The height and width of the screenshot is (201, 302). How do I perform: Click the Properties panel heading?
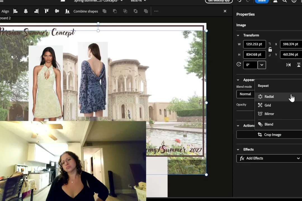tap(246, 15)
